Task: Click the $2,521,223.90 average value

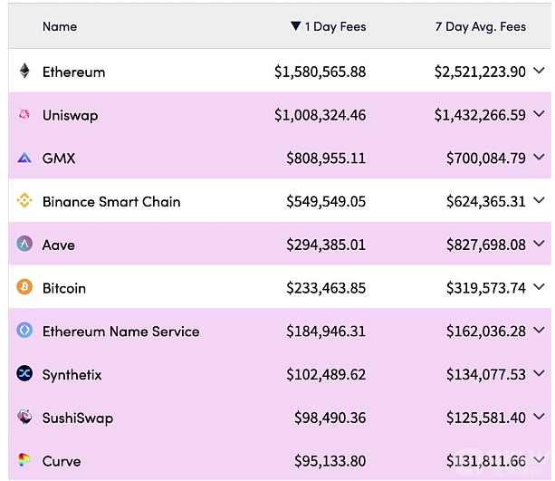Action: tap(481, 72)
